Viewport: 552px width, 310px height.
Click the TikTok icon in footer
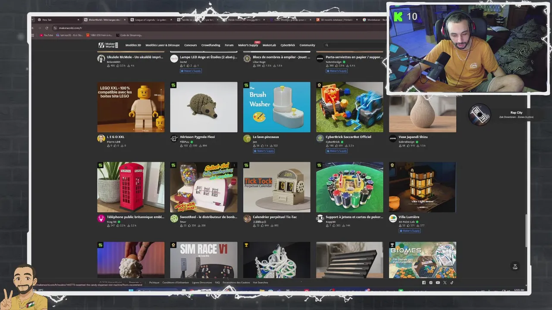[x=452, y=282]
